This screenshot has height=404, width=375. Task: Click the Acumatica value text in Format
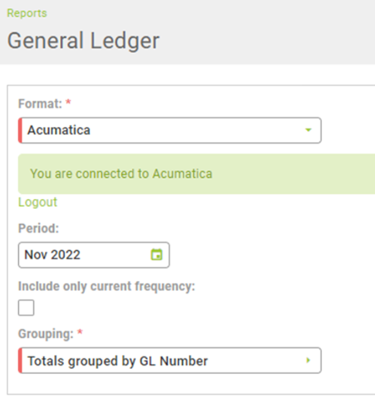coord(59,130)
